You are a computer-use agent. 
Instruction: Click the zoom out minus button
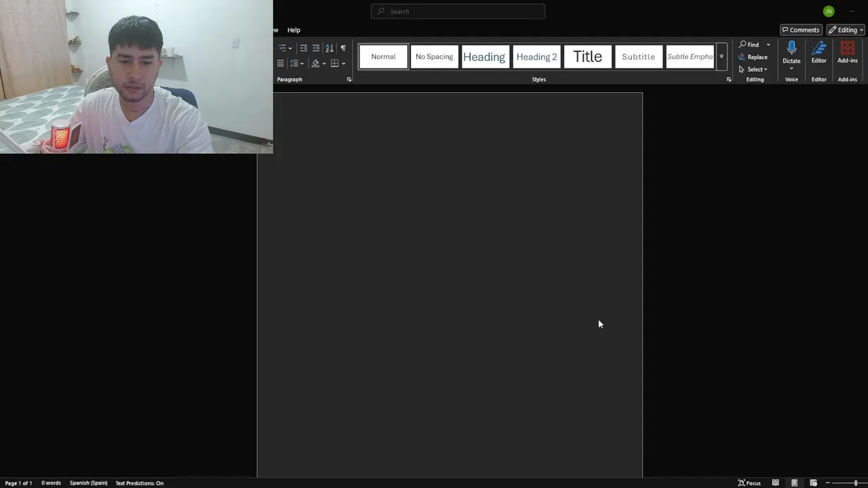pos(827,483)
